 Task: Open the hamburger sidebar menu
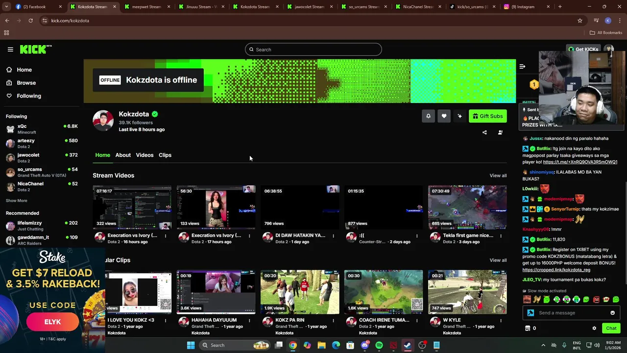point(10,50)
